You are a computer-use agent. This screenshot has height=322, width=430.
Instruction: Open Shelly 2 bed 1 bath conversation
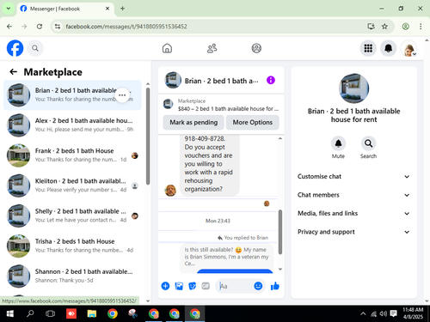(72, 216)
